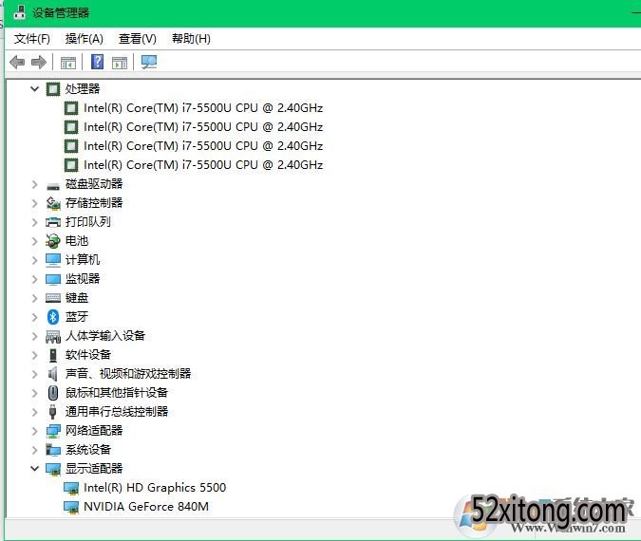Expand the 监视器 tree node

pyautogui.click(x=35, y=279)
